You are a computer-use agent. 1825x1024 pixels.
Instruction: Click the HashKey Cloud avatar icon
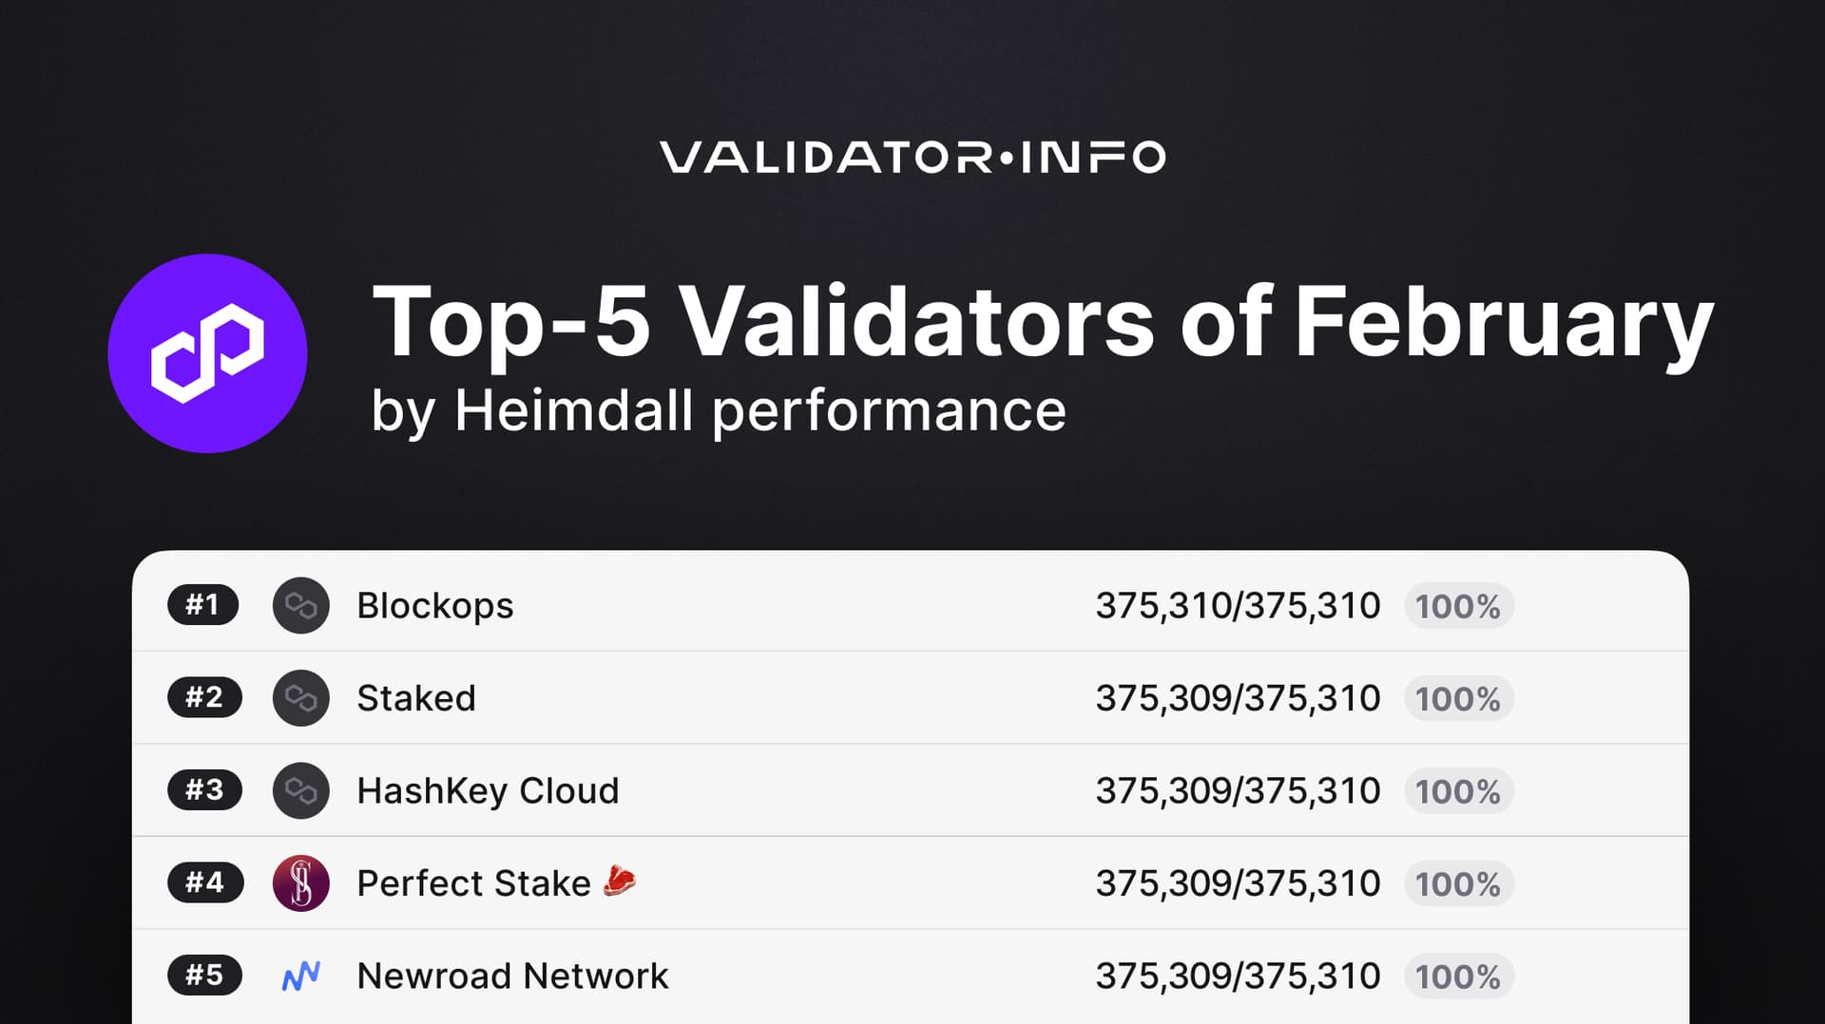(300, 790)
